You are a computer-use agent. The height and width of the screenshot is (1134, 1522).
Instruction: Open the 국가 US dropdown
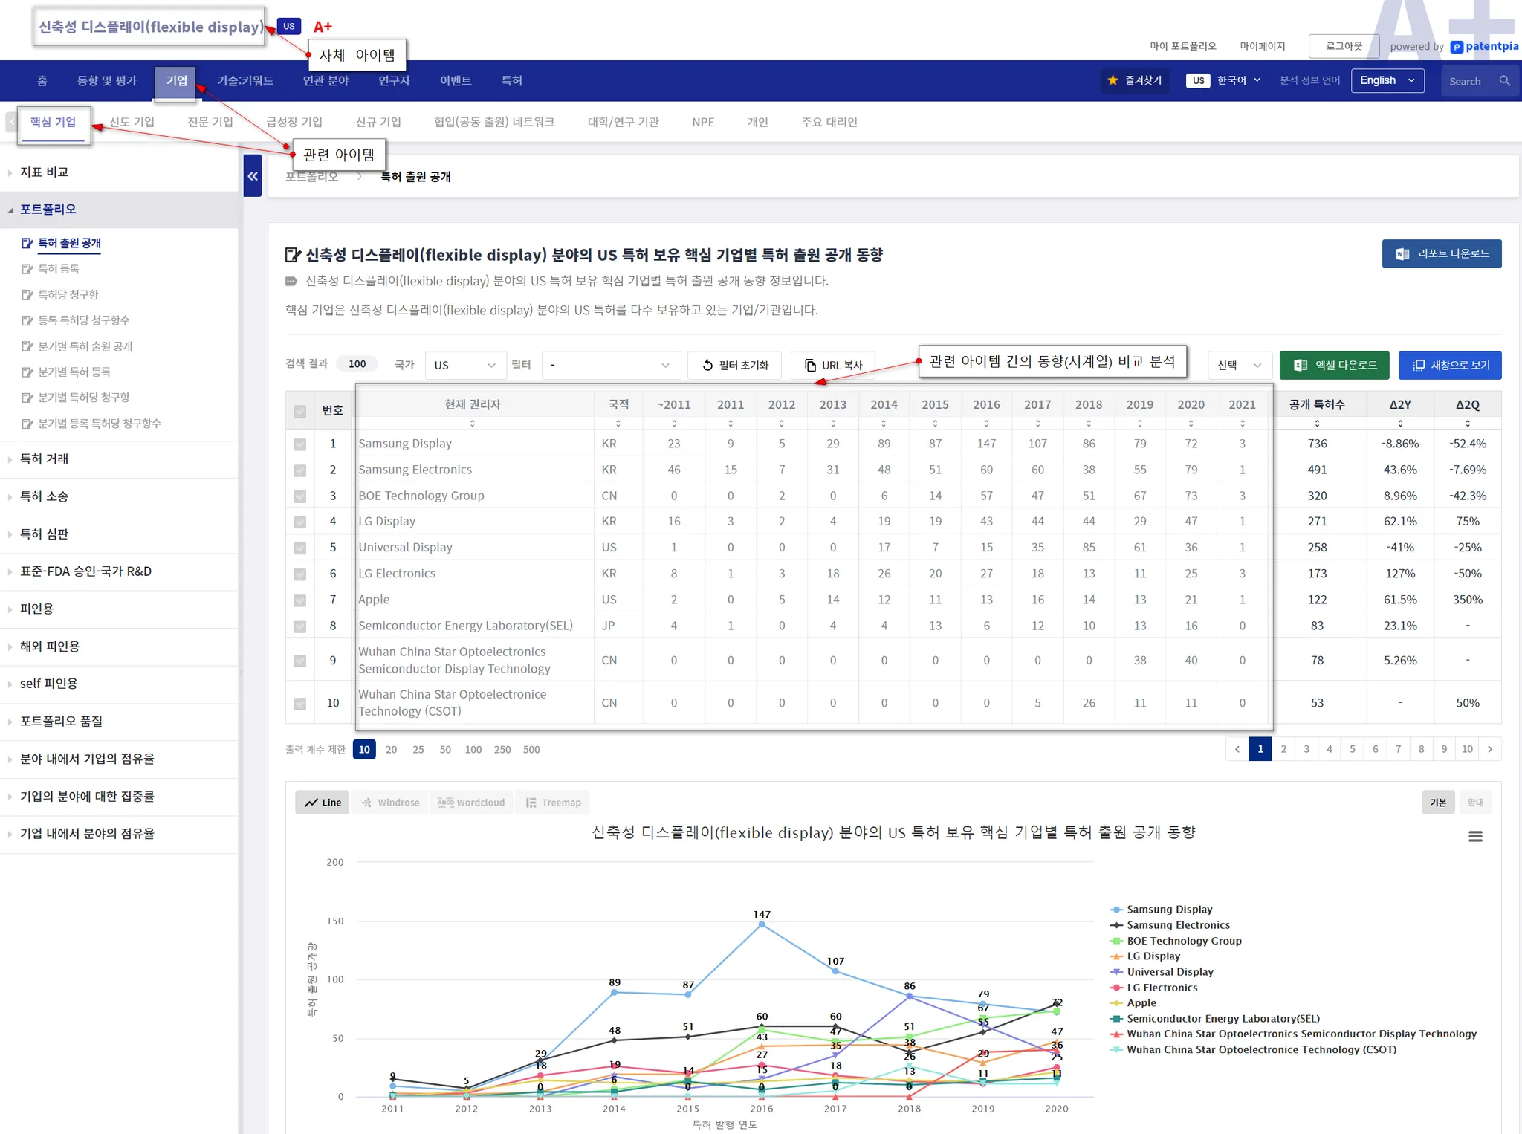464,365
